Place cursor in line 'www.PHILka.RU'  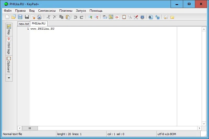click(x=42, y=29)
